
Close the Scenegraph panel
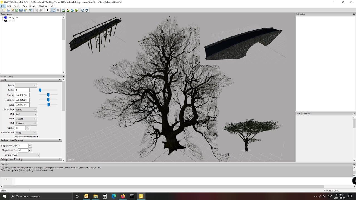63,14
